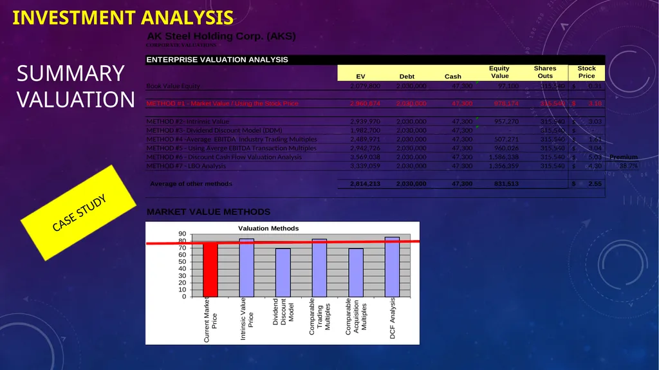The width and height of the screenshot is (659, 370).
Task: Click the 'Shares Outs' column header
Action: (x=545, y=72)
